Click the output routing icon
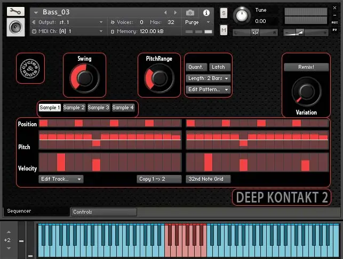 [34, 22]
